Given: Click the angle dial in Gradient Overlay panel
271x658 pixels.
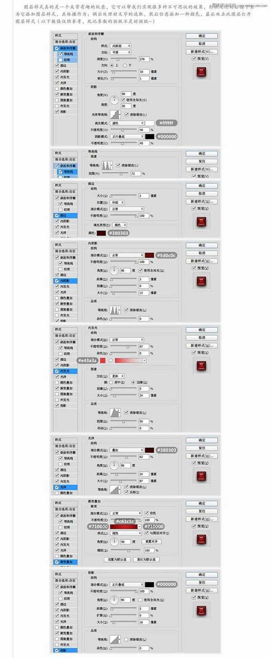Looking at the screenshot, I should [x=114, y=542].
